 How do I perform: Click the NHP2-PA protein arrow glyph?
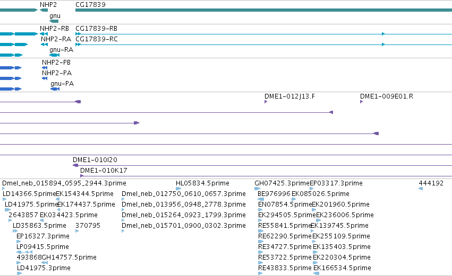click(45, 78)
